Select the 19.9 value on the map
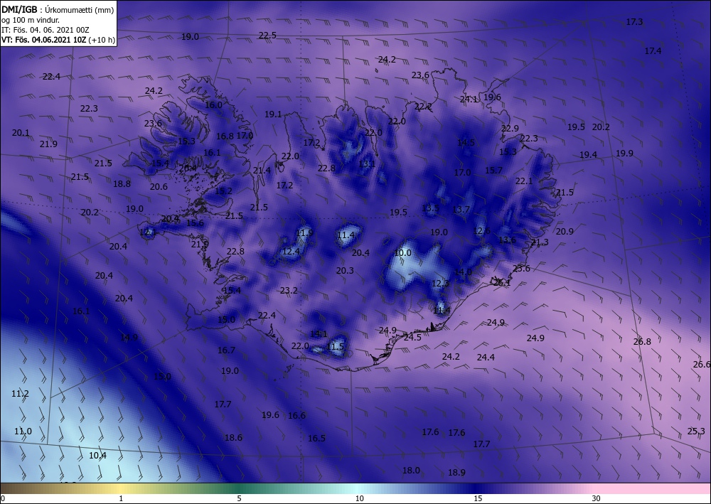711x504 pixels. (624, 154)
